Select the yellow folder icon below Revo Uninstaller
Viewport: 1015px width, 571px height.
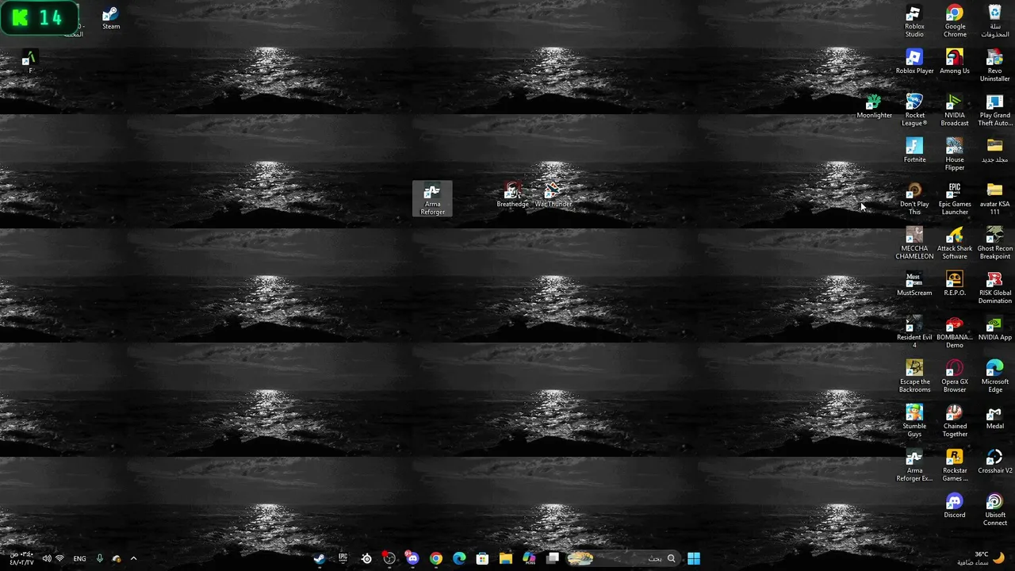click(994, 151)
